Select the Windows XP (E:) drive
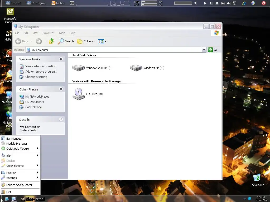The image size is (270, 202). [x=147, y=68]
